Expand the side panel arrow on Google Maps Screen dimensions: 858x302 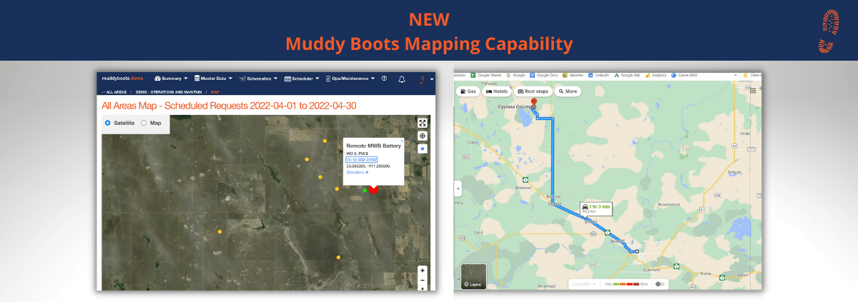coord(458,188)
